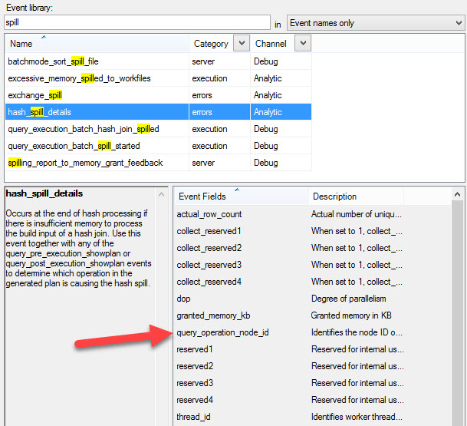Click the event fields vertical scrollbar
467x426 pixels.
pos(459,307)
